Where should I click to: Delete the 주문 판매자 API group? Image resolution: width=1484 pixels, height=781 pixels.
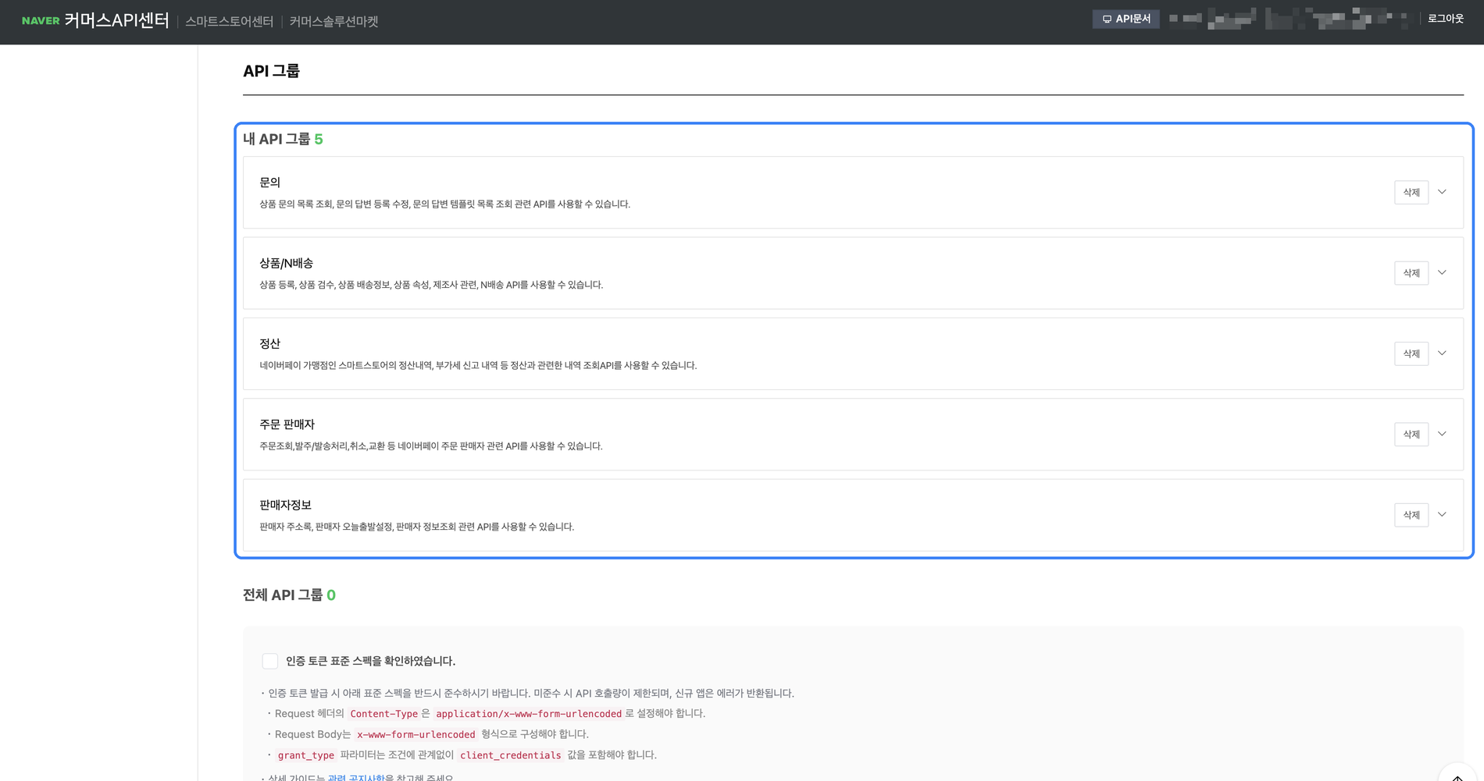[1411, 435]
